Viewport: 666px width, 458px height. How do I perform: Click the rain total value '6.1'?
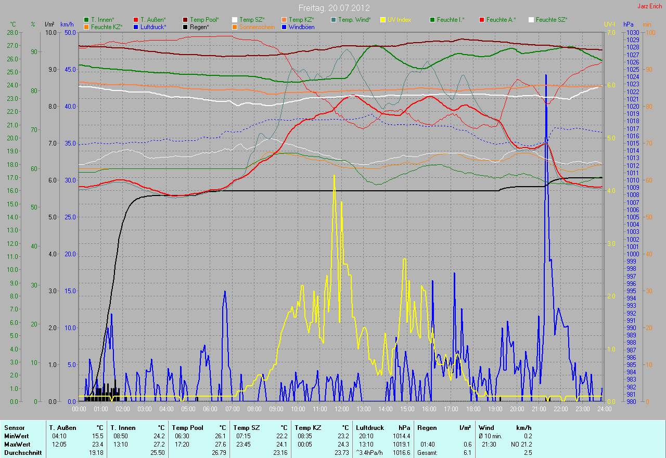(467, 453)
